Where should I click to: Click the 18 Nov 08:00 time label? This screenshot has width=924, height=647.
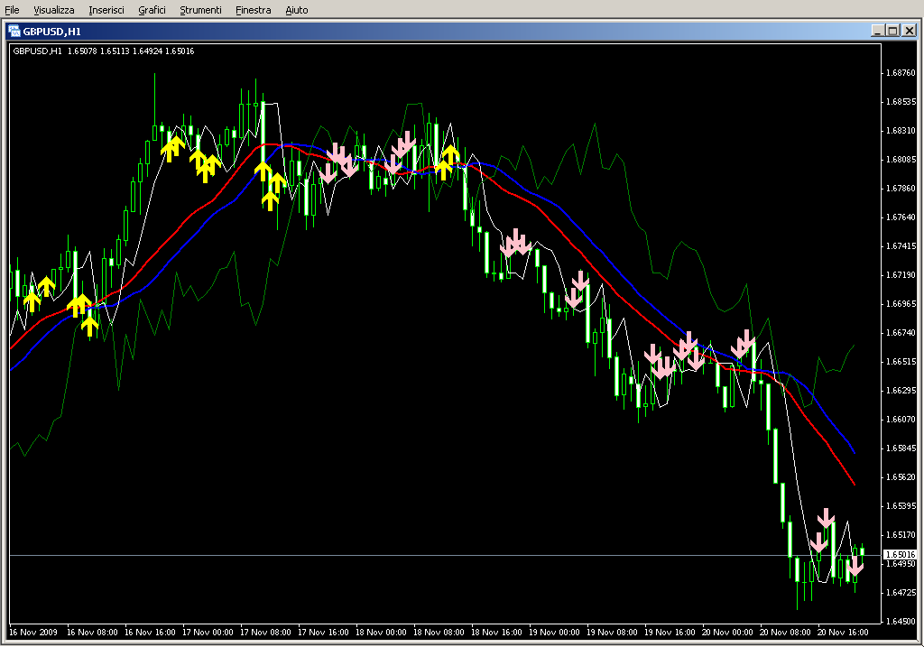tap(440, 633)
